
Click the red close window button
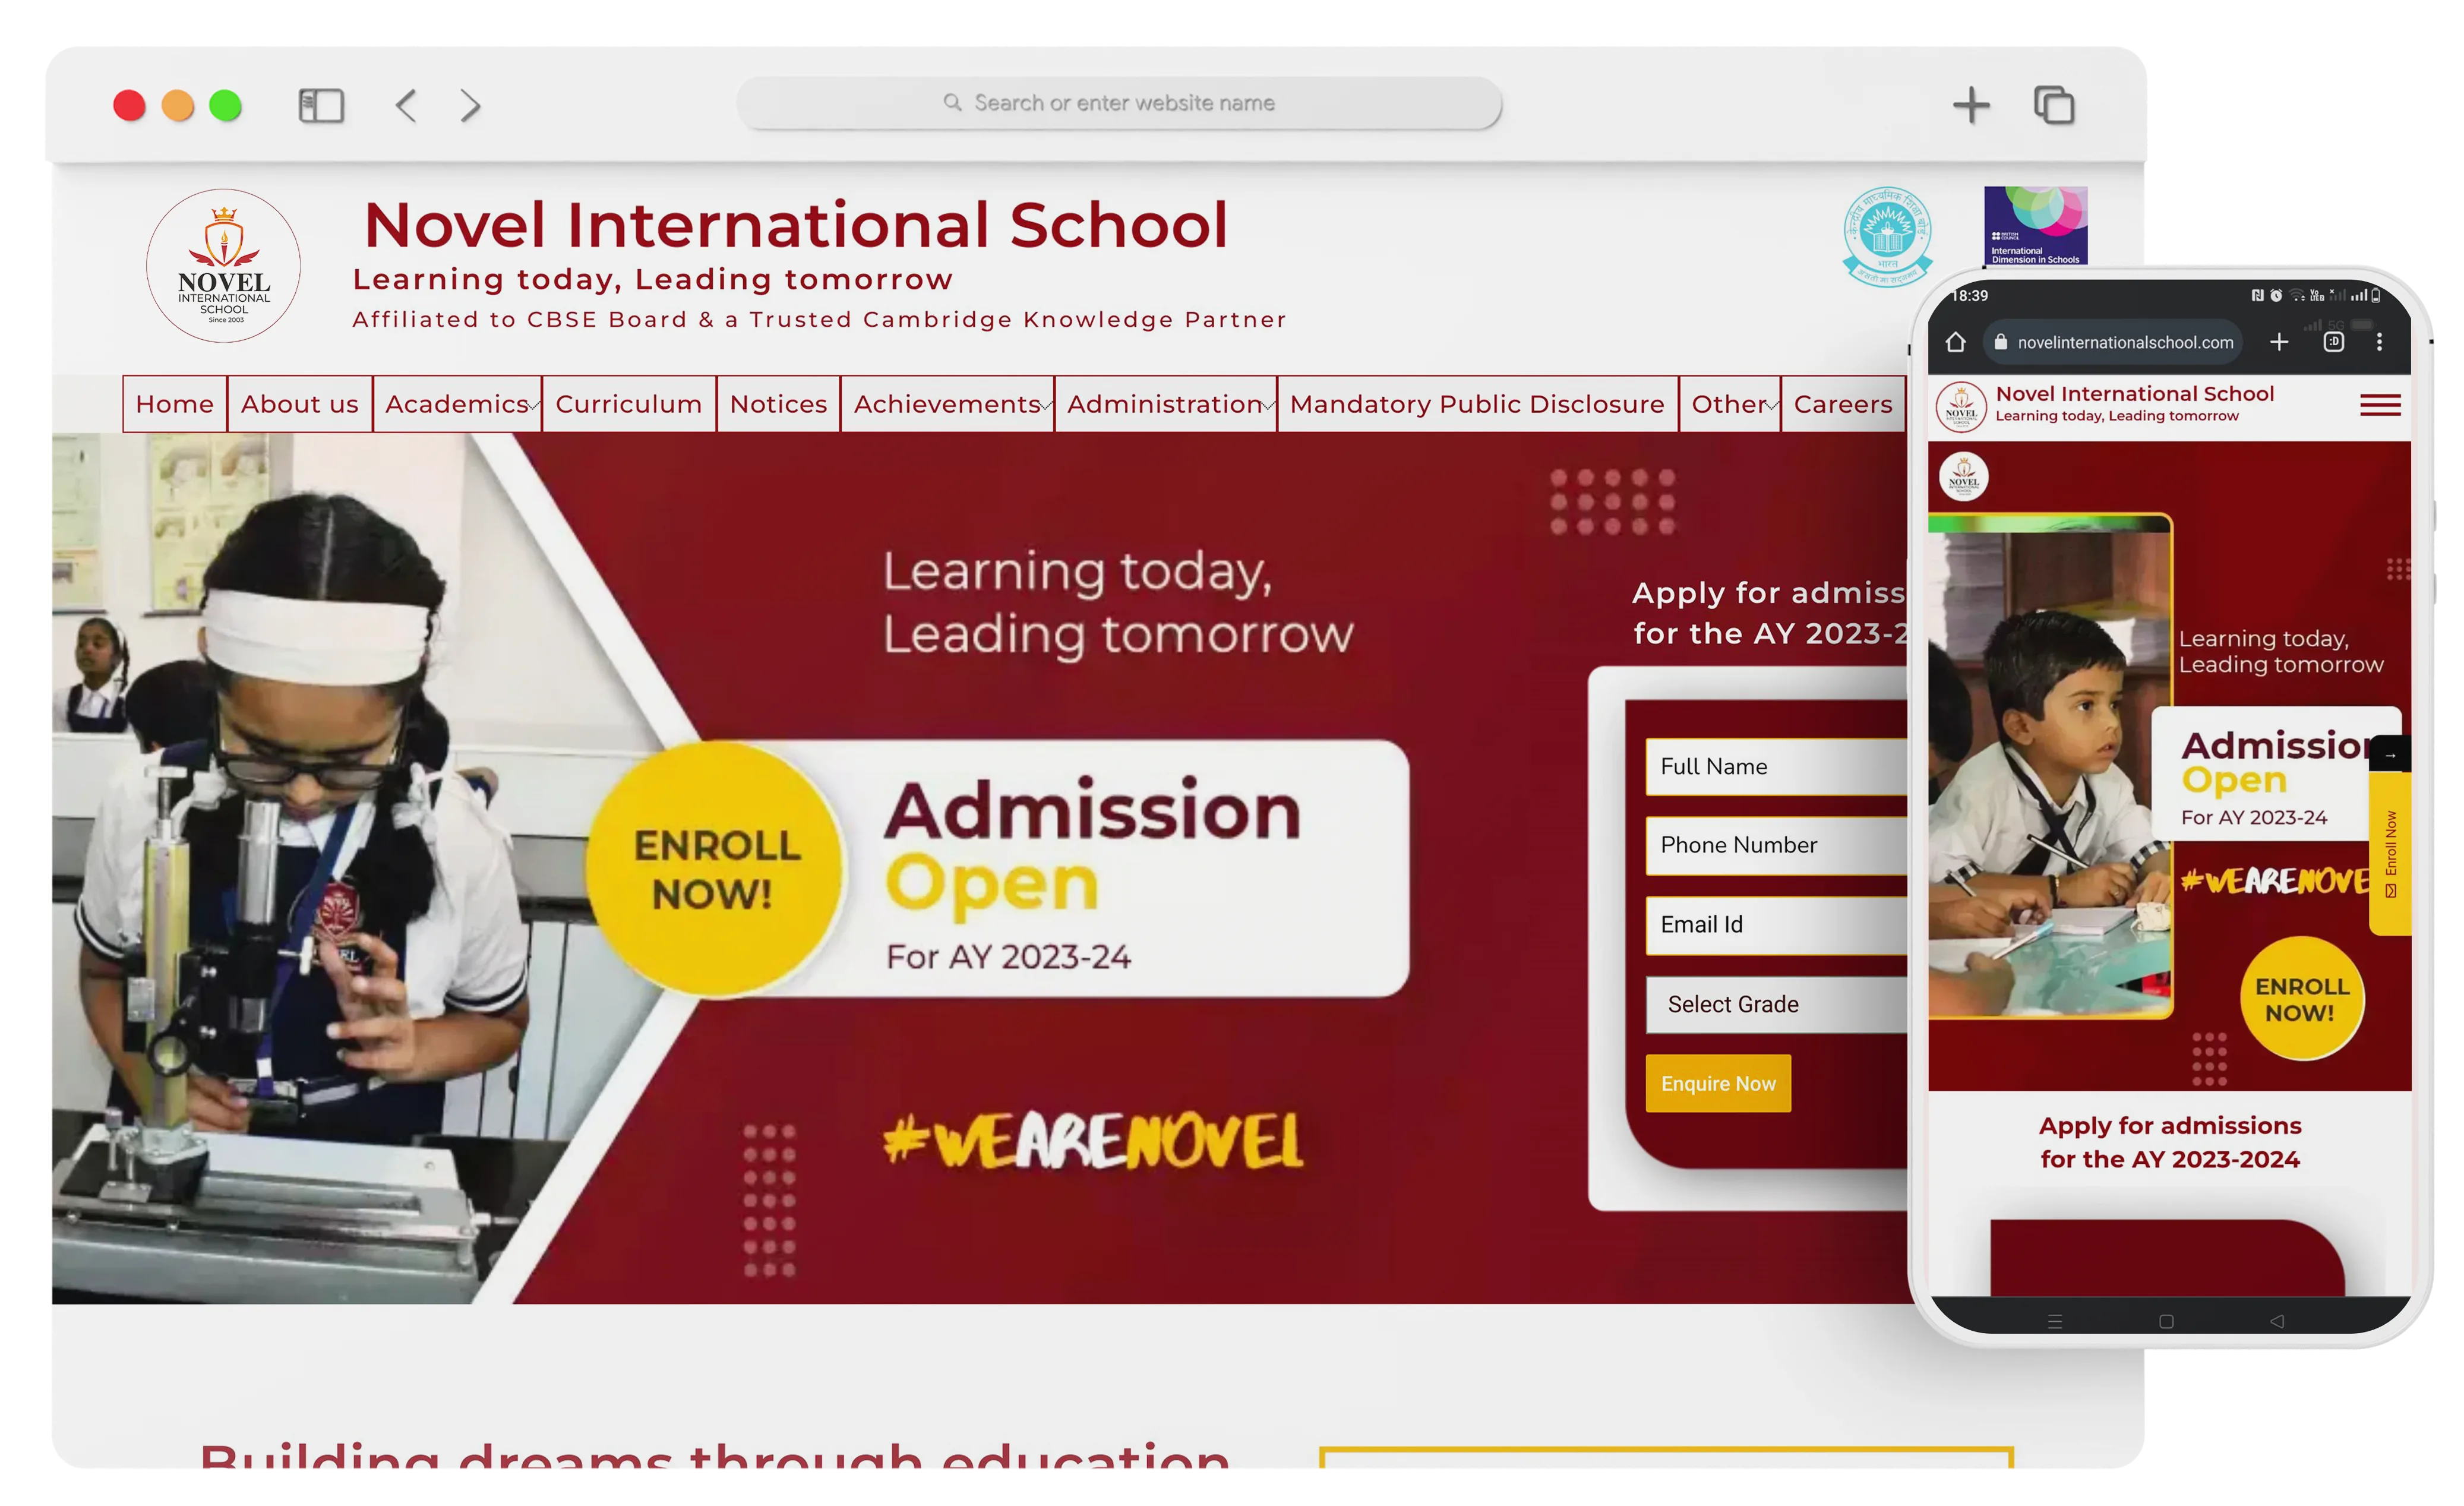(129, 105)
